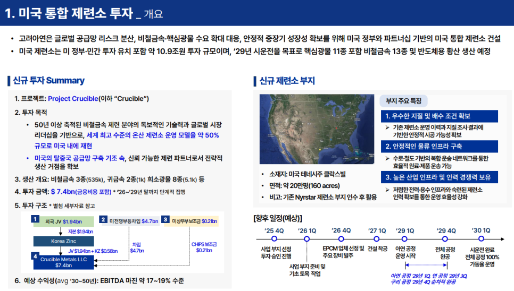
Task: Click the arrow bullet before 저렴한 전력·용수 인프라
Action: tap(388, 190)
